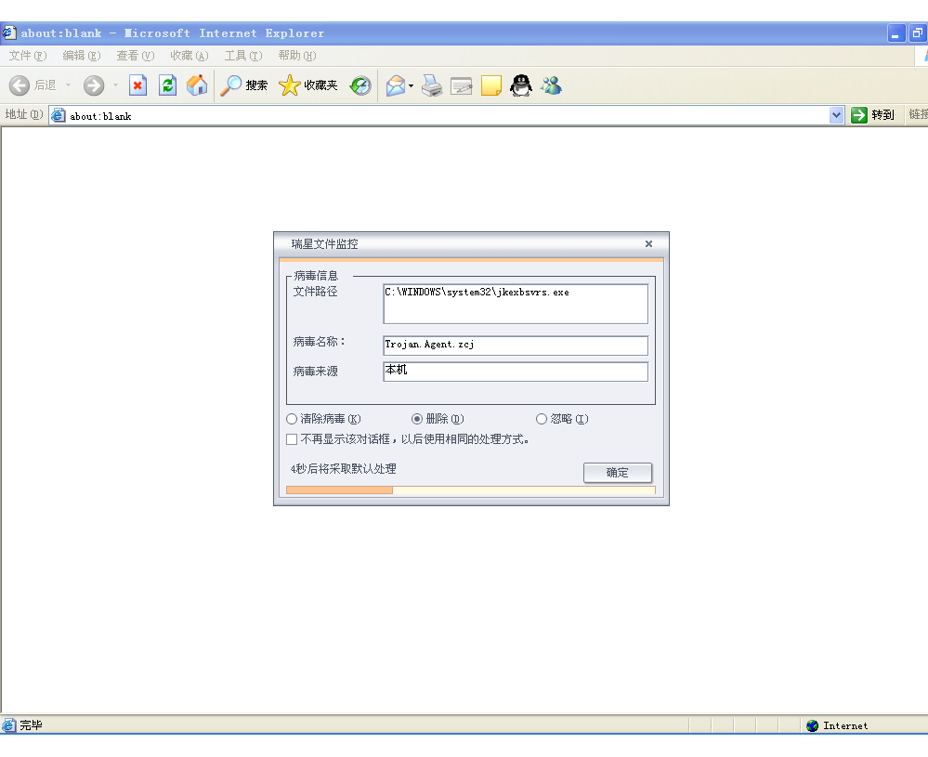
Task: Stop page loading with red X icon
Action: [x=137, y=85]
